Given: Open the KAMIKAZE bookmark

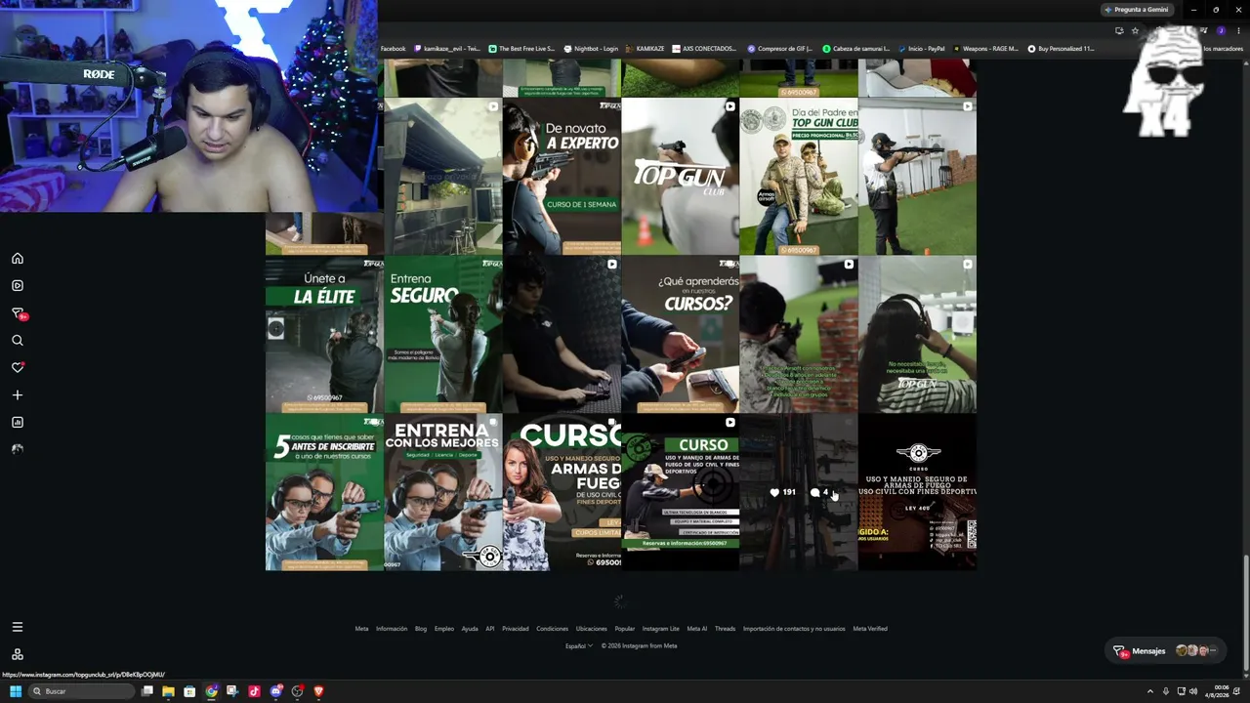Looking at the screenshot, I should point(646,49).
